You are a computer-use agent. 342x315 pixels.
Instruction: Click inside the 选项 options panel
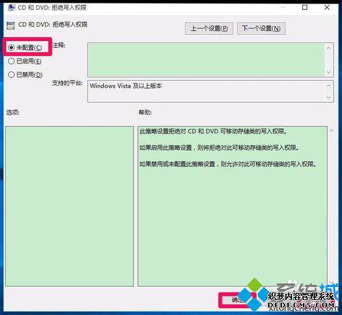click(70, 206)
